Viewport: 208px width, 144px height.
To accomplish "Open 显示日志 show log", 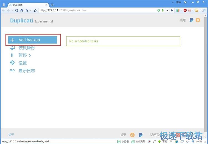I will [x=27, y=70].
